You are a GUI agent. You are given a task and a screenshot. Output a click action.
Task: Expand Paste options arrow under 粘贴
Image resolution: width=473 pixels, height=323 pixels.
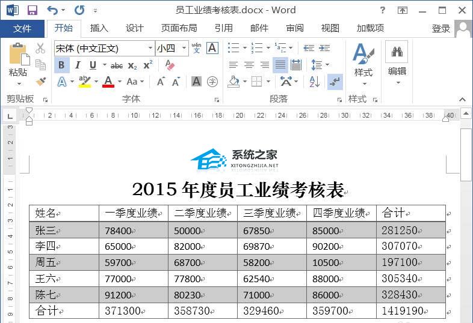click(19, 83)
